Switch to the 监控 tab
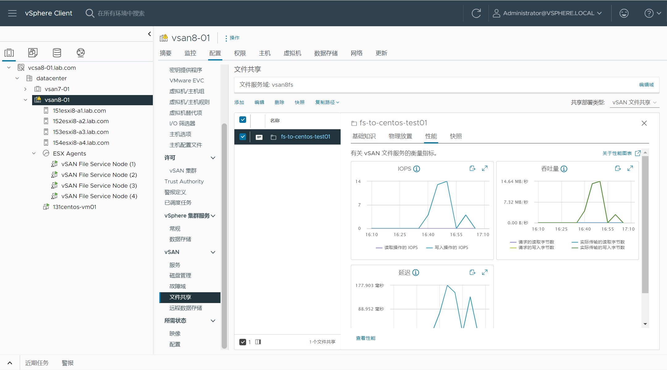This screenshot has width=667, height=370. [190, 53]
